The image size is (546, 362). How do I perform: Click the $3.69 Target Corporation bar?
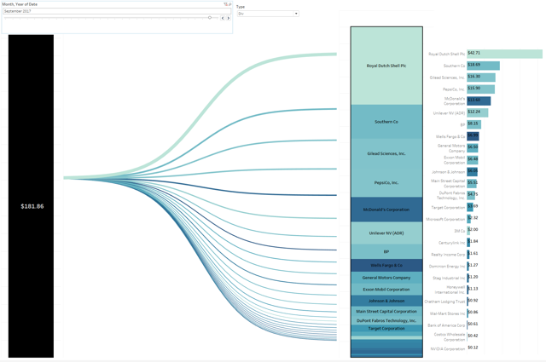pyautogui.click(x=470, y=207)
